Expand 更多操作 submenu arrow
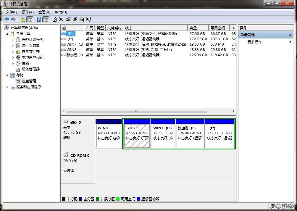 click(290, 42)
